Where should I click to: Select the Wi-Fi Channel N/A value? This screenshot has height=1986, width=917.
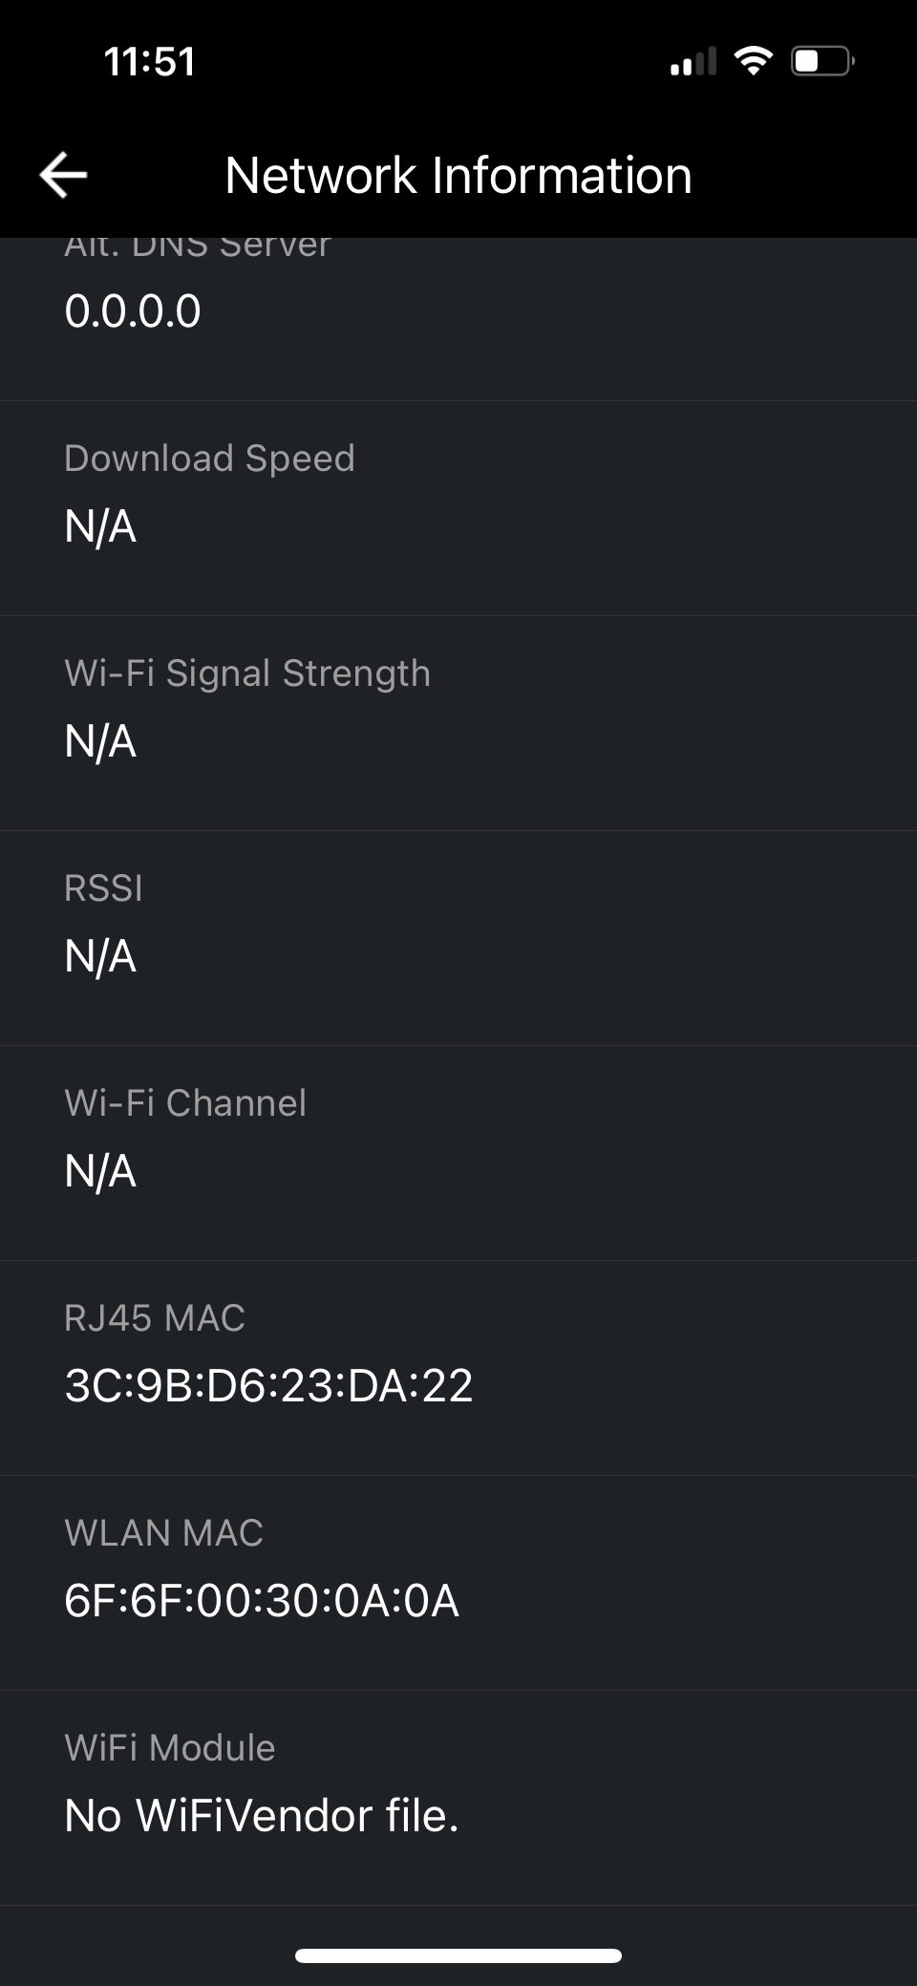(100, 1171)
